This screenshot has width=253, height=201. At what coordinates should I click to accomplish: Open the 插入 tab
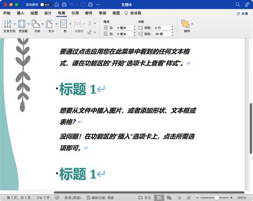tap(20, 13)
